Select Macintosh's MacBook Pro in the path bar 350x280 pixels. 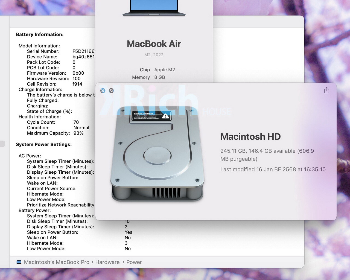coord(57,262)
